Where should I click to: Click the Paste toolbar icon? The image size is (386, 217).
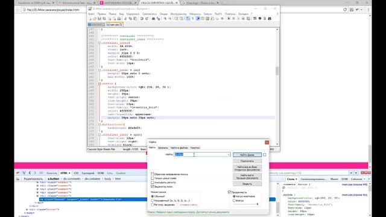[135, 19]
